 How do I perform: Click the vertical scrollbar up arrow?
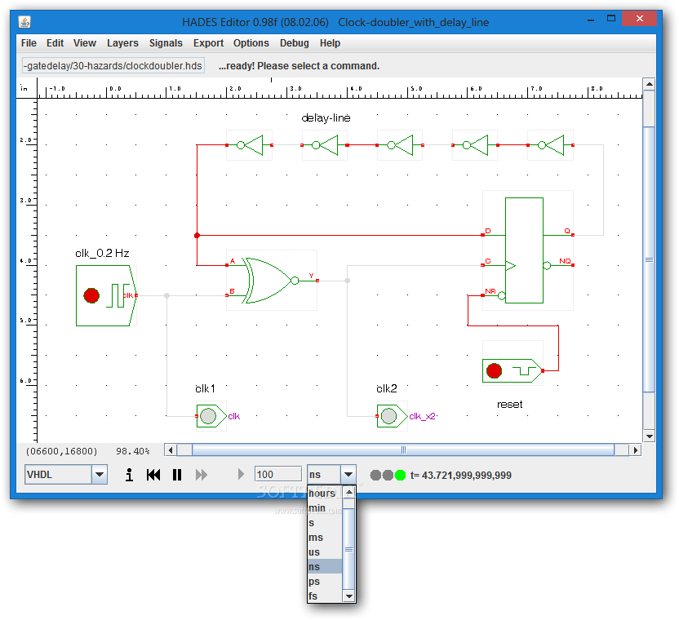[649, 84]
